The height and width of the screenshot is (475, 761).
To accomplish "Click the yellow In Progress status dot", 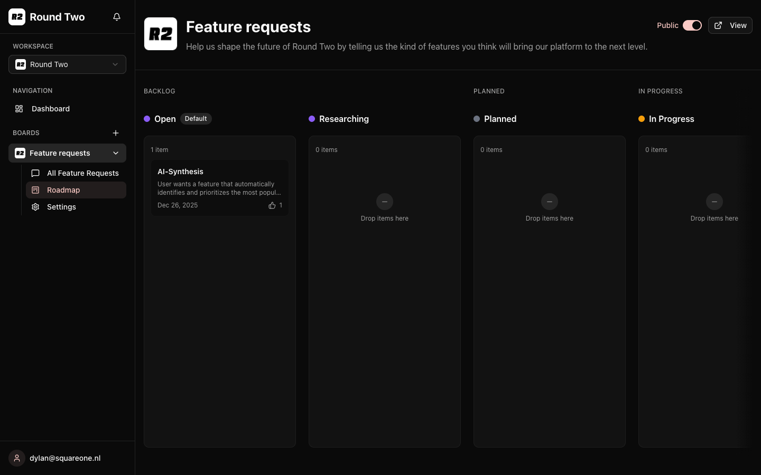I will (642, 119).
